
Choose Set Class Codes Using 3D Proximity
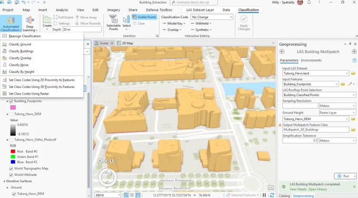coord(42,87)
